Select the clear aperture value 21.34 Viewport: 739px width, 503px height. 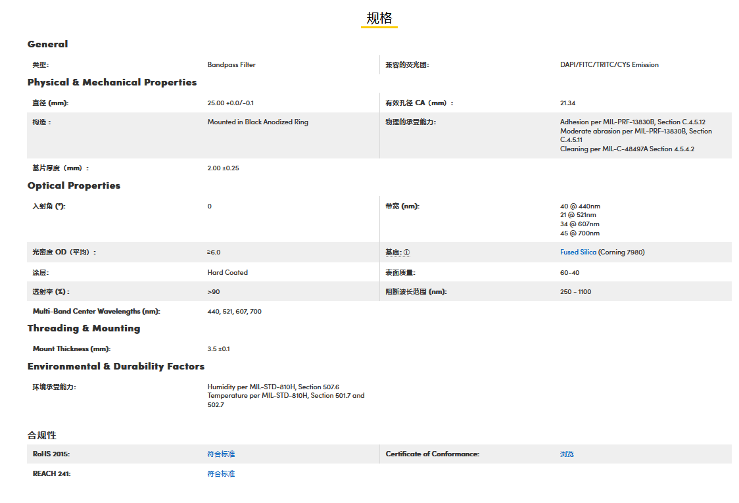567,103
